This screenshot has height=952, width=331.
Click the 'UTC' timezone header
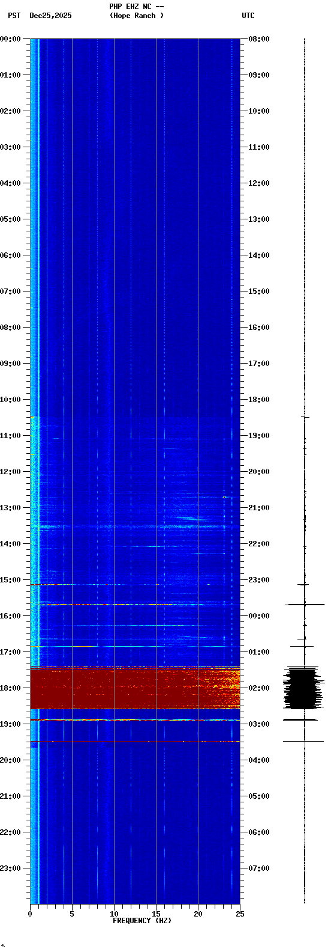coord(248,16)
